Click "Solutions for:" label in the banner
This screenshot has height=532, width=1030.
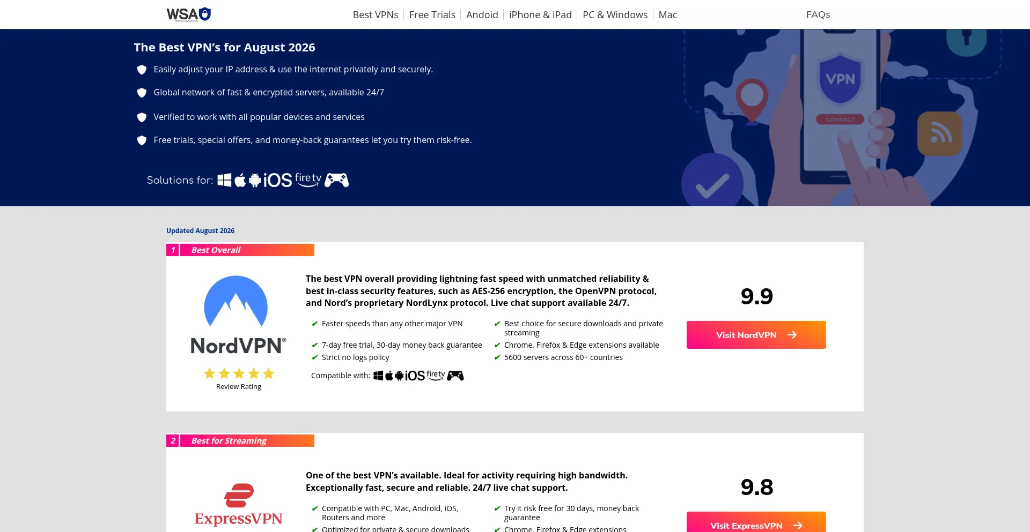(x=180, y=180)
